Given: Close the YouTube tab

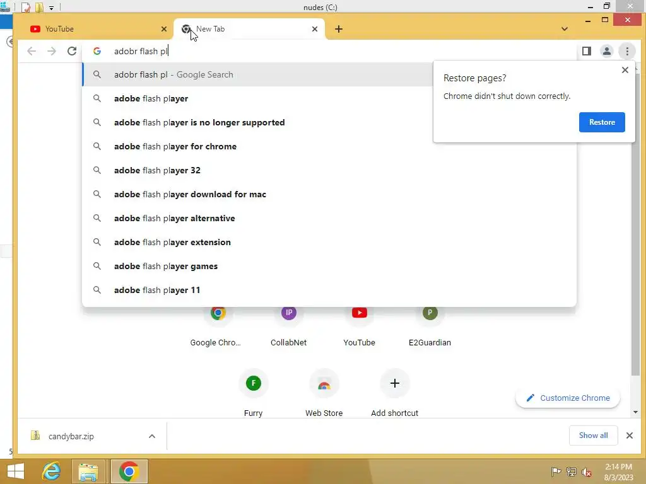Looking at the screenshot, I should click(164, 29).
